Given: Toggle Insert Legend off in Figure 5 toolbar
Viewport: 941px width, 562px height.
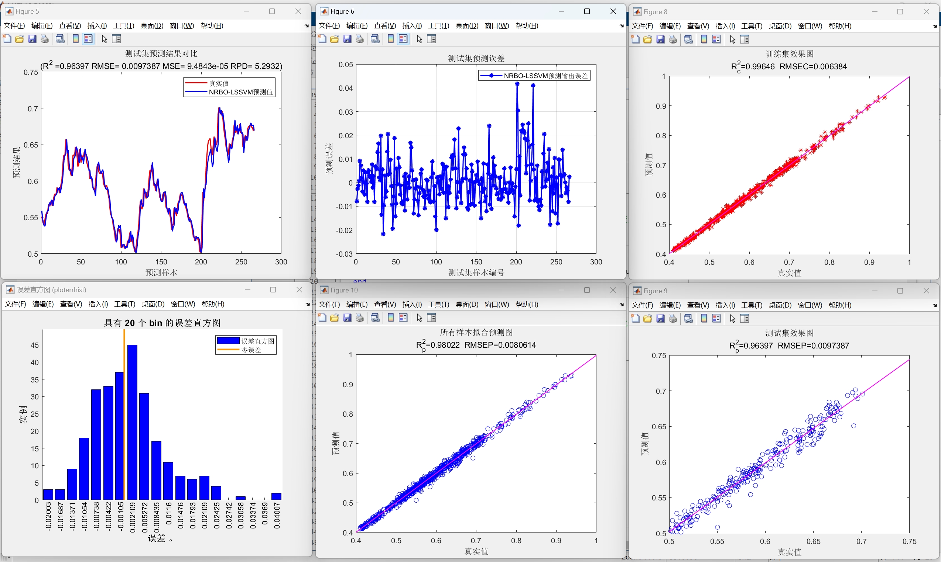Looking at the screenshot, I should [x=88, y=39].
